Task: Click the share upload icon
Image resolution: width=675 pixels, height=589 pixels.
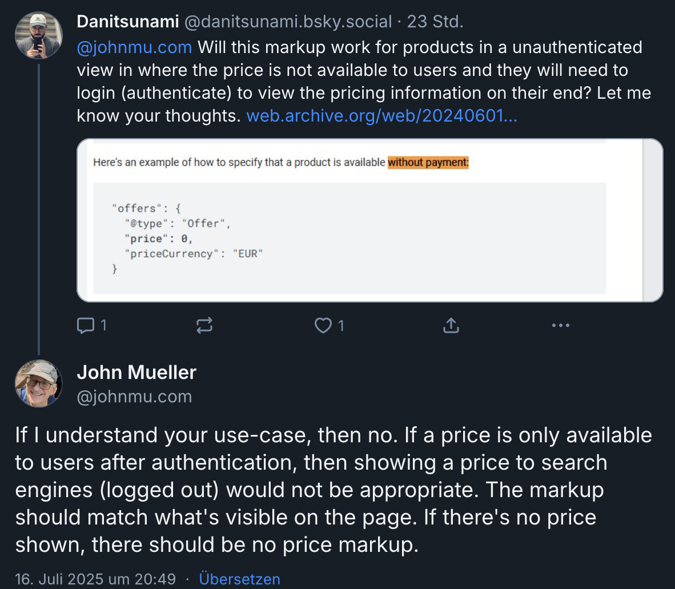Action: pos(451,325)
